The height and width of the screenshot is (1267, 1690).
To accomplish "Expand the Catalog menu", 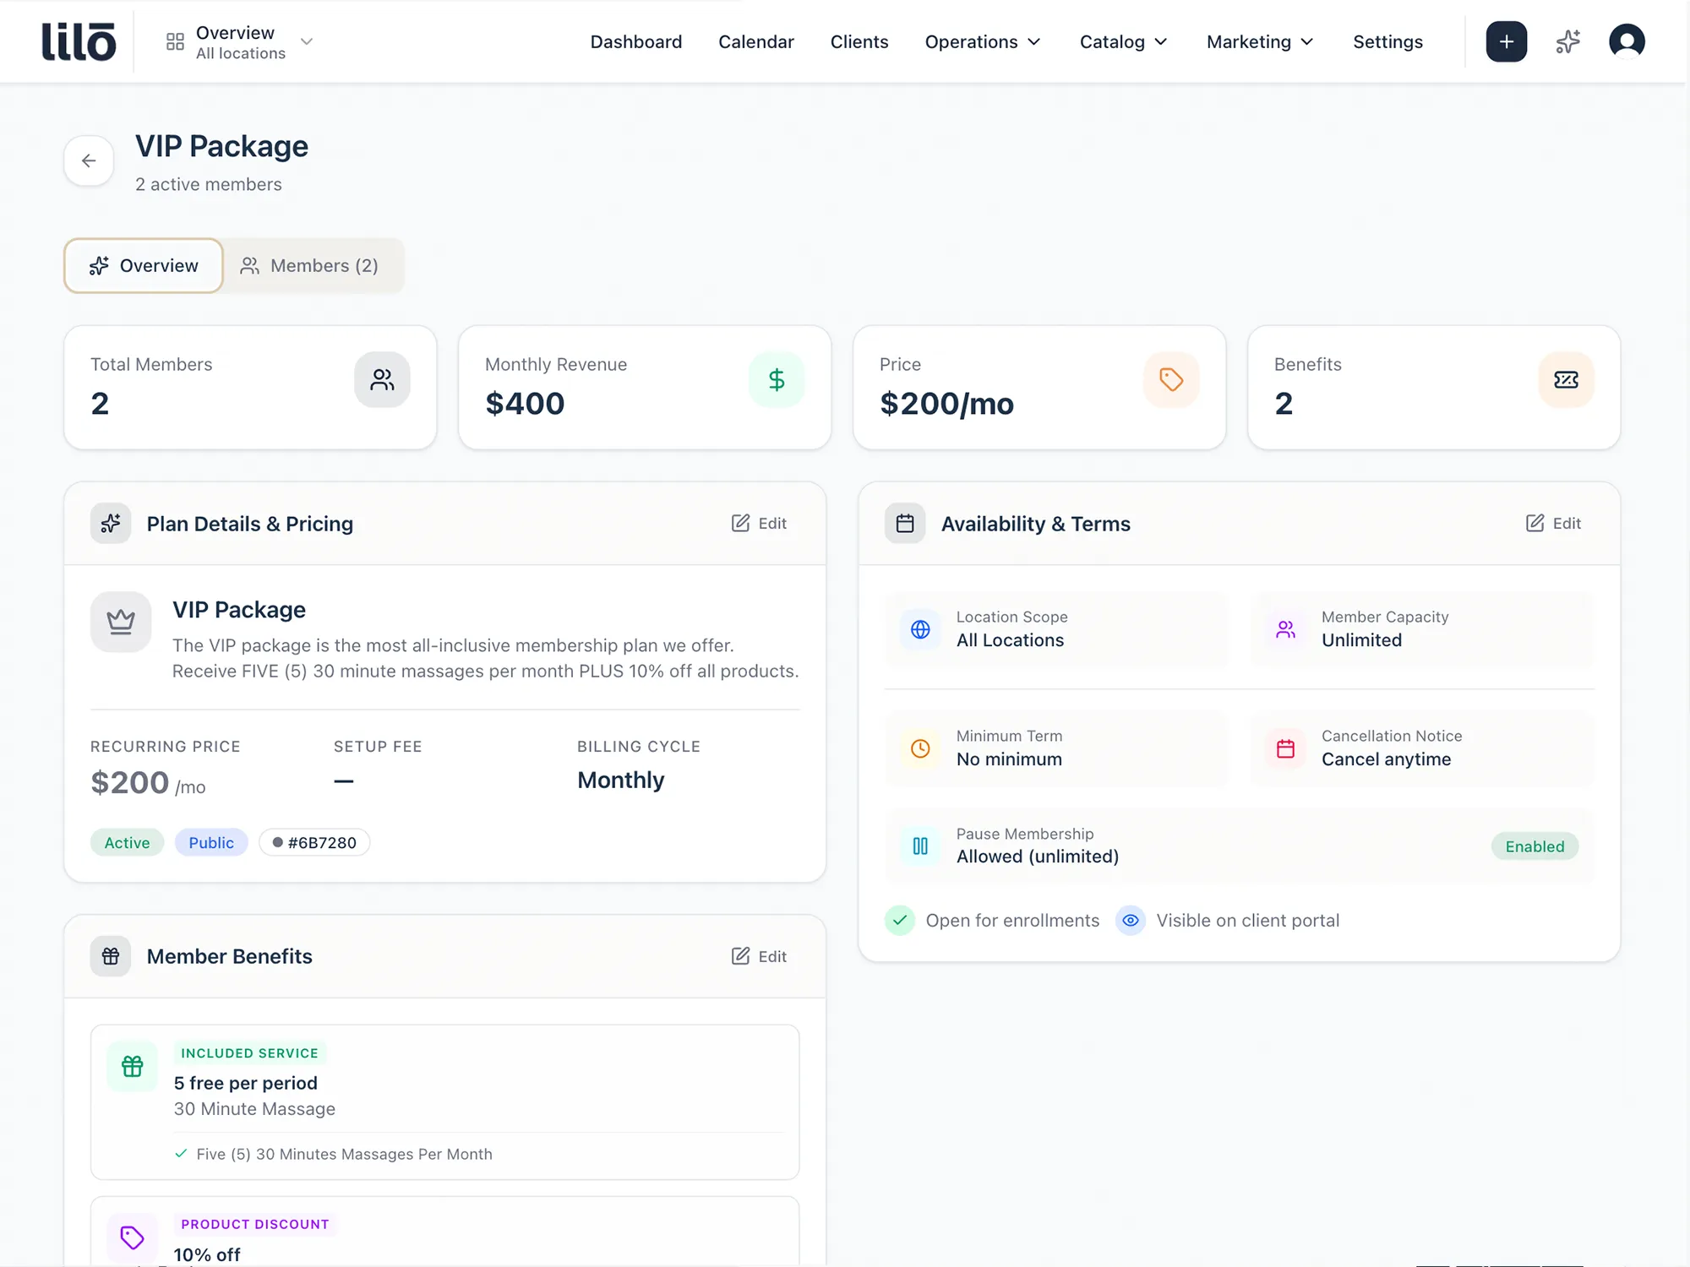I will pyautogui.click(x=1122, y=41).
